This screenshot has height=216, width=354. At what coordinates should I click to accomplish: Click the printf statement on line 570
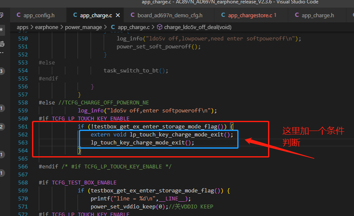(x=141, y=199)
